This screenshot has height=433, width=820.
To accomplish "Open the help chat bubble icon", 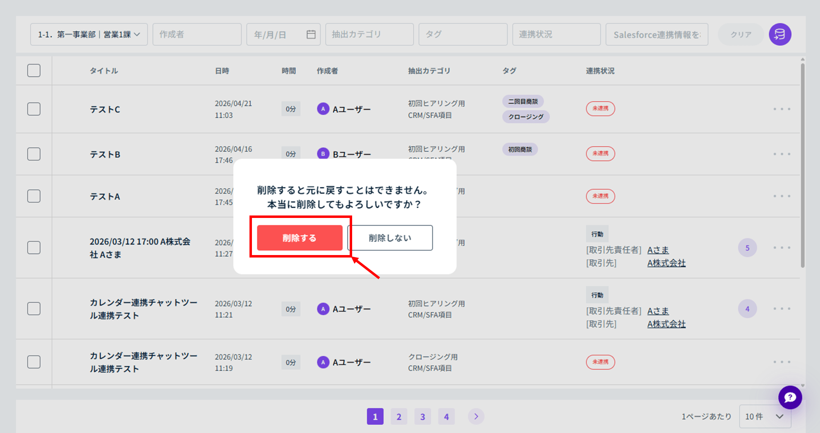I will [790, 397].
